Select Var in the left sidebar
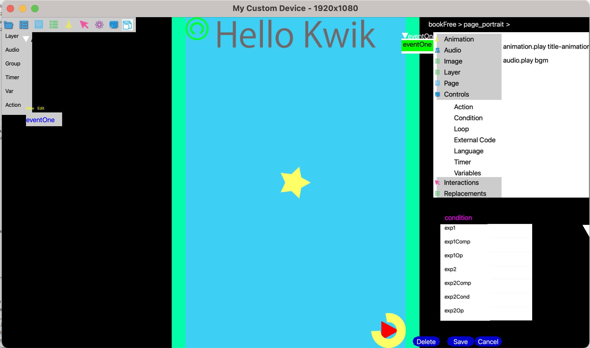The image size is (590, 348). 9,91
